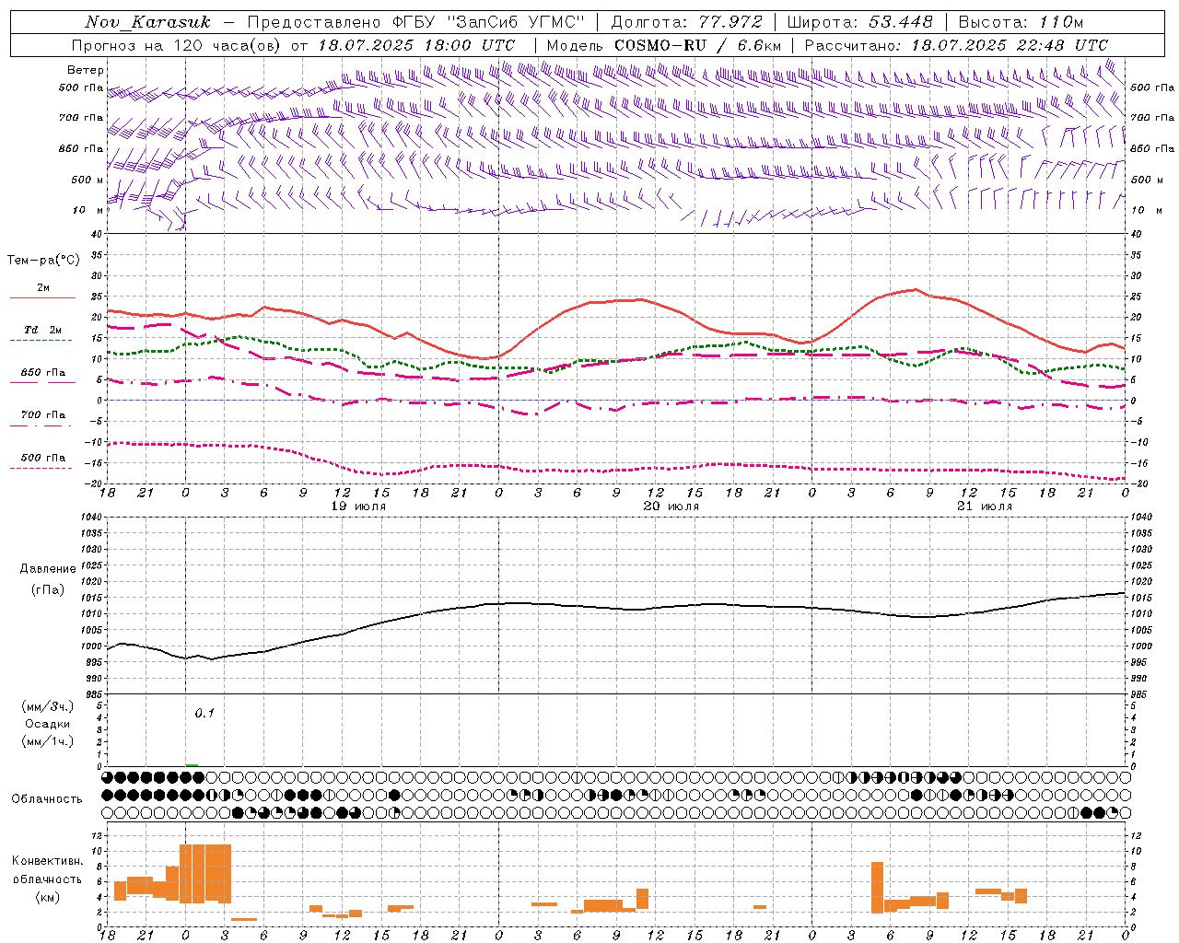Click the Облачность row label
This screenshot has height=943, width=1179.
[x=47, y=799]
